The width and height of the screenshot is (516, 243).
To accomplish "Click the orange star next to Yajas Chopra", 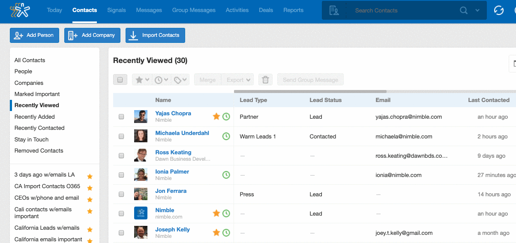I will pyautogui.click(x=216, y=117).
